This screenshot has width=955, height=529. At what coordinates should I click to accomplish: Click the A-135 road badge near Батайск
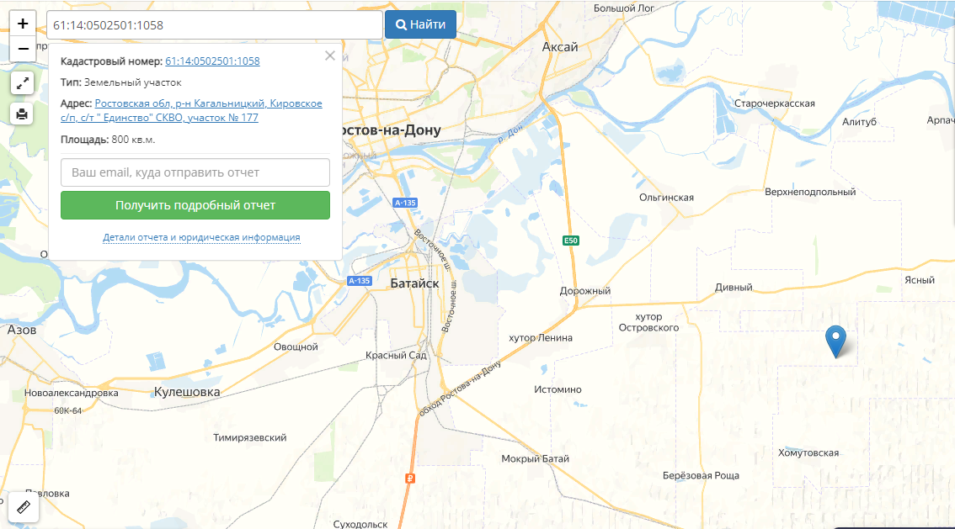pos(360,281)
